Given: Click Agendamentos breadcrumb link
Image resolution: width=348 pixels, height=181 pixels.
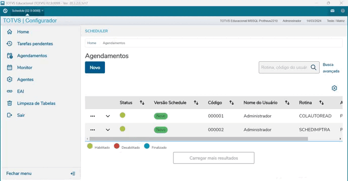Looking at the screenshot, I should 114,43.
